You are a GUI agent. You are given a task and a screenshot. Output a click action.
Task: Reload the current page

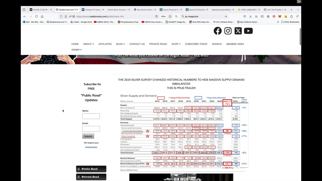tap(36, 16)
